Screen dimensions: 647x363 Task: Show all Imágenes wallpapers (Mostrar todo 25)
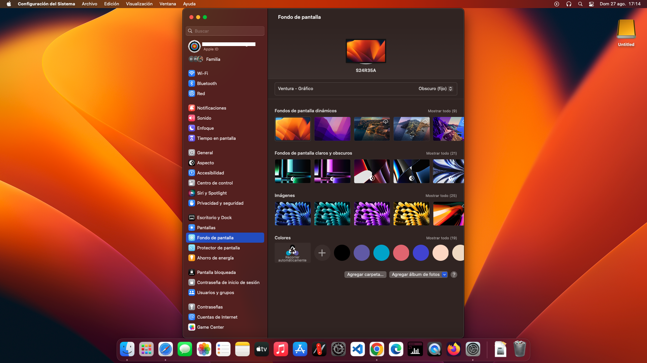pyautogui.click(x=441, y=196)
